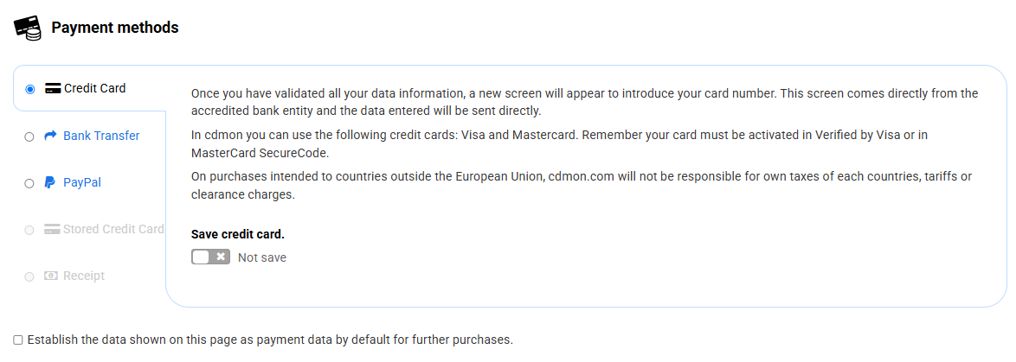Image resolution: width=1016 pixels, height=362 pixels.
Task: Click the Receipt banknote icon
Action: tap(51, 276)
